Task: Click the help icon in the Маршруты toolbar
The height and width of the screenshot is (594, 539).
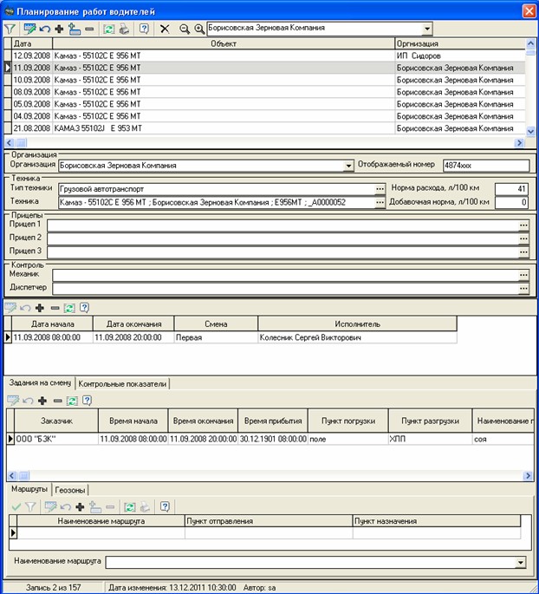Action: (x=165, y=506)
